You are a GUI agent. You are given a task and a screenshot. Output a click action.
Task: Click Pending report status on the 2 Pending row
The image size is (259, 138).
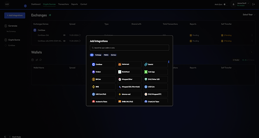coord(194,35)
